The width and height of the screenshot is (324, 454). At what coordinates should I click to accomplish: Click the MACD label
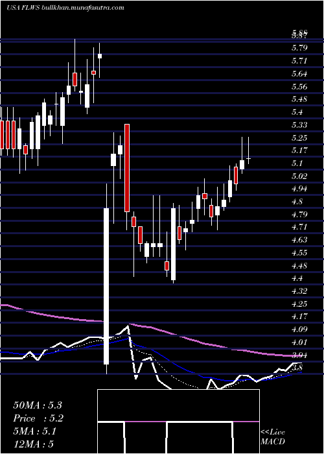point(273,442)
